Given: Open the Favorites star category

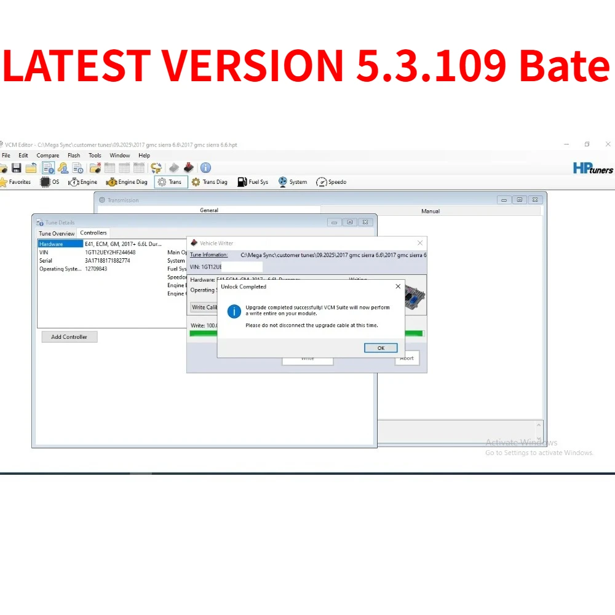Looking at the screenshot, I should [x=15, y=182].
